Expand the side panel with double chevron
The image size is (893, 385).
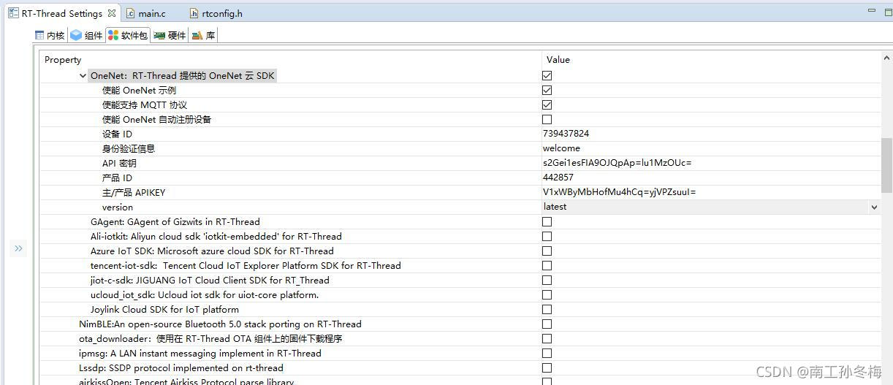tap(19, 248)
